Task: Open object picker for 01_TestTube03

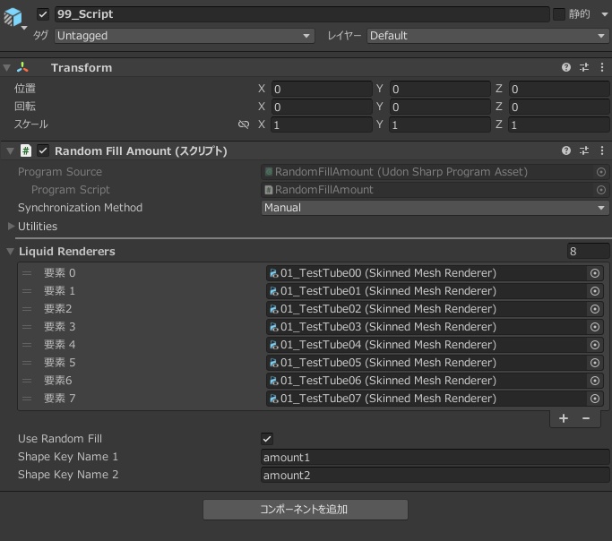Action: pyautogui.click(x=595, y=327)
